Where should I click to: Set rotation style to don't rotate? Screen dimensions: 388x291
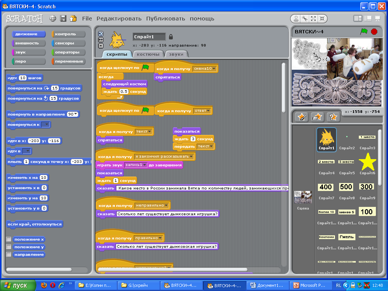coord(101,45)
